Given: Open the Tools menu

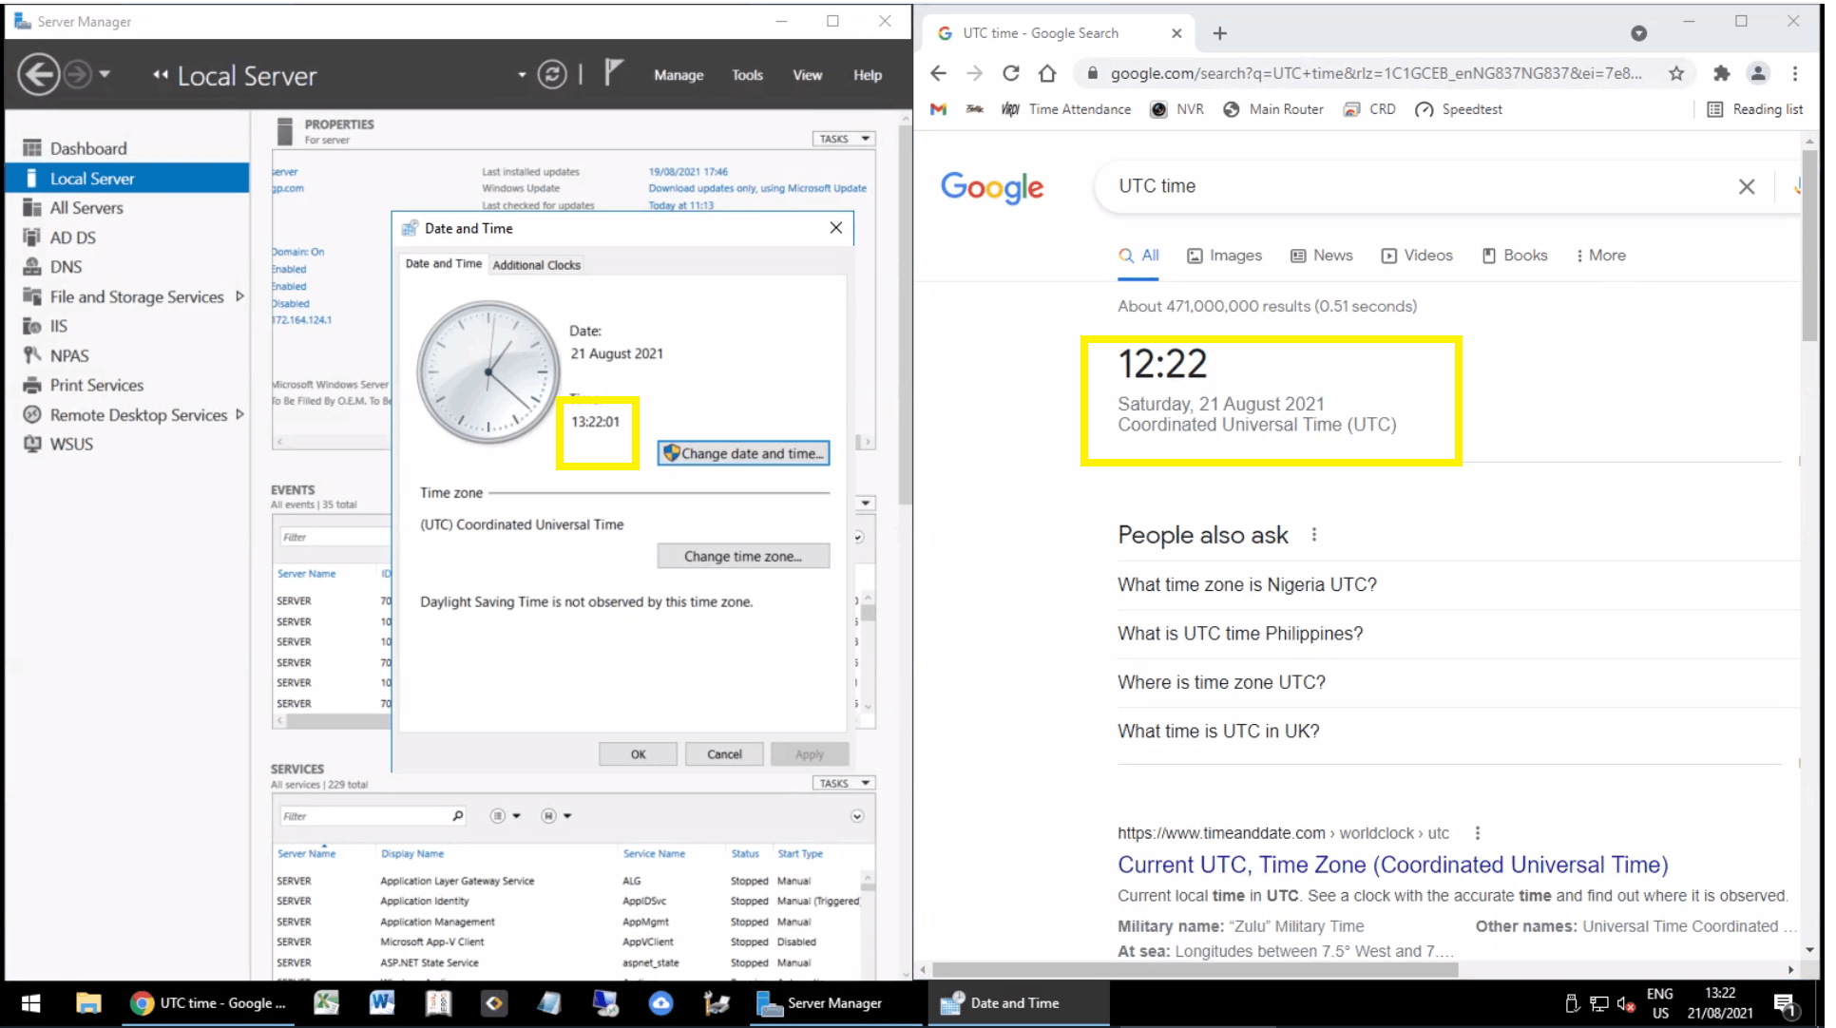Looking at the screenshot, I should click(747, 75).
